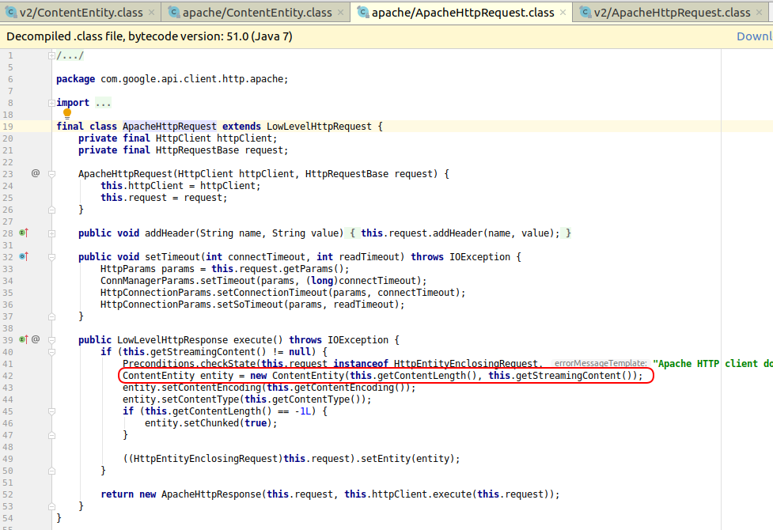Click the setTimeout end fold marker on line 37
The height and width of the screenshot is (530, 773).
51,317
